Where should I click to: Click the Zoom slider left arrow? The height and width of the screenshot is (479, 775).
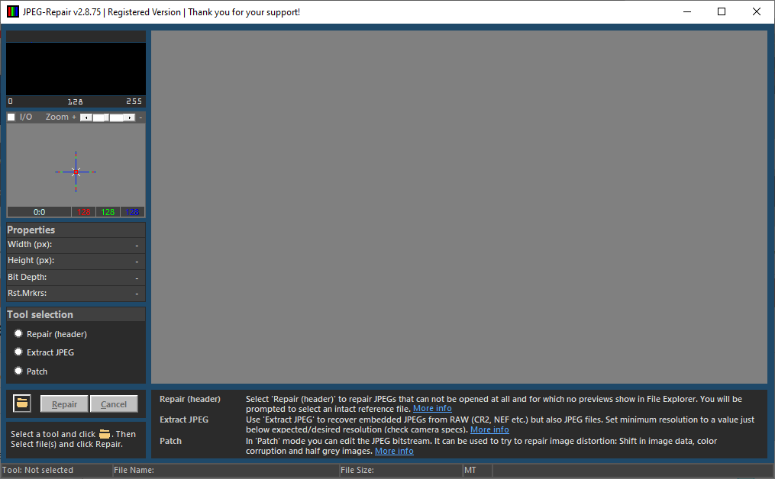point(86,117)
